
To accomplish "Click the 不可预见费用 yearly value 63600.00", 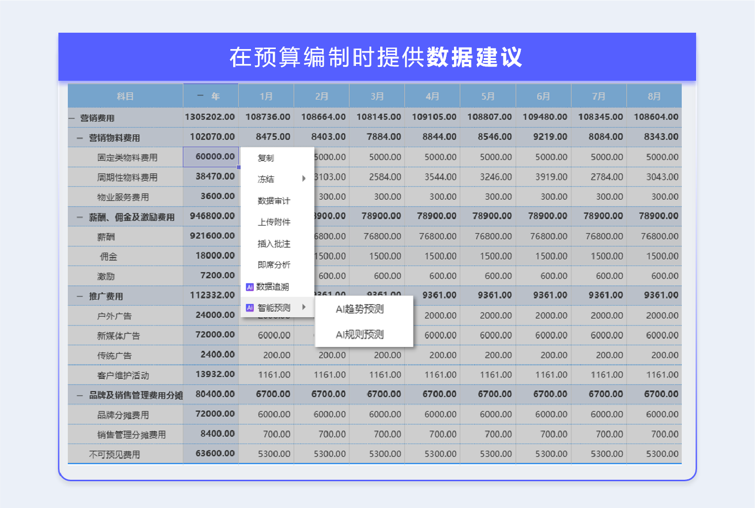I will (215, 453).
